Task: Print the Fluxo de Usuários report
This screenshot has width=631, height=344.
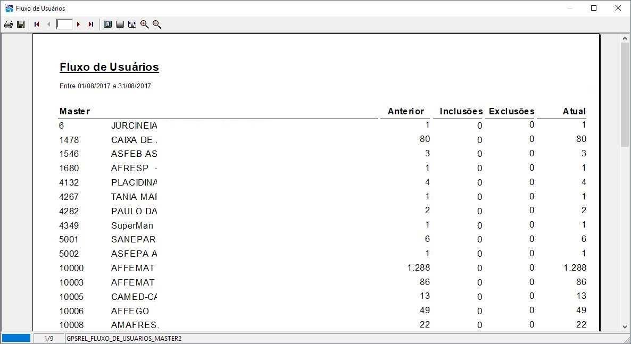Action: [x=8, y=24]
